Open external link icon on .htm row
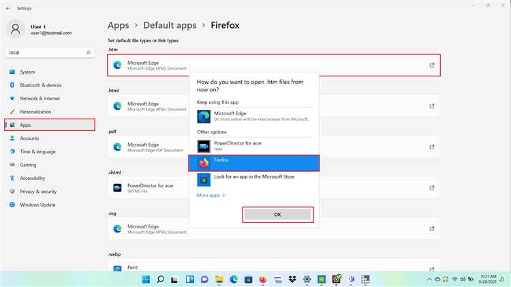511x287 pixels. (x=432, y=65)
